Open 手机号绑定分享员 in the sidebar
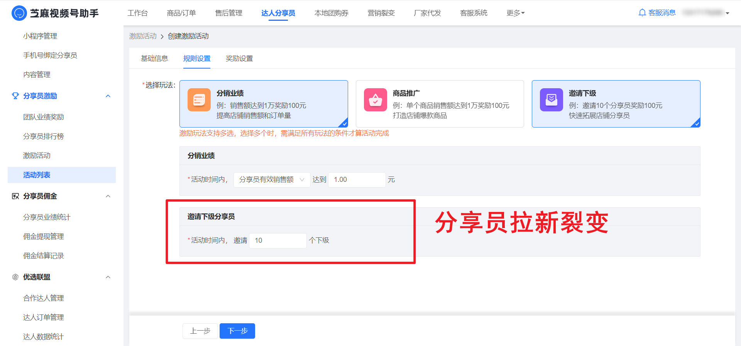 50,55
